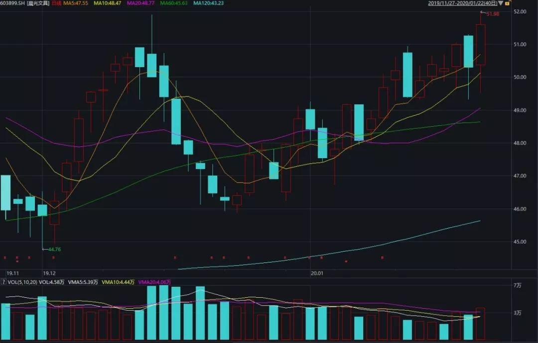Click the question mark icon beside VOL
538x343 pixels.
tap(2, 282)
